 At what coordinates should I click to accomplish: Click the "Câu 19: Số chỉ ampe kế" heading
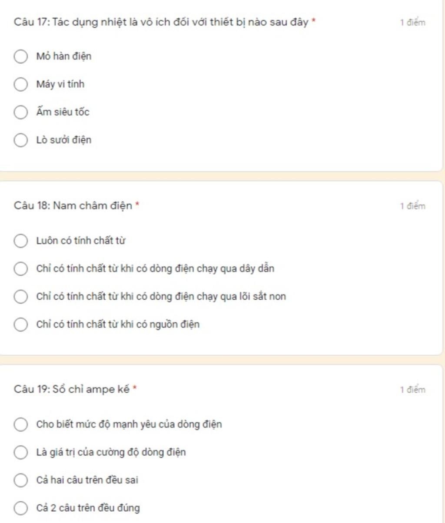[72, 389]
